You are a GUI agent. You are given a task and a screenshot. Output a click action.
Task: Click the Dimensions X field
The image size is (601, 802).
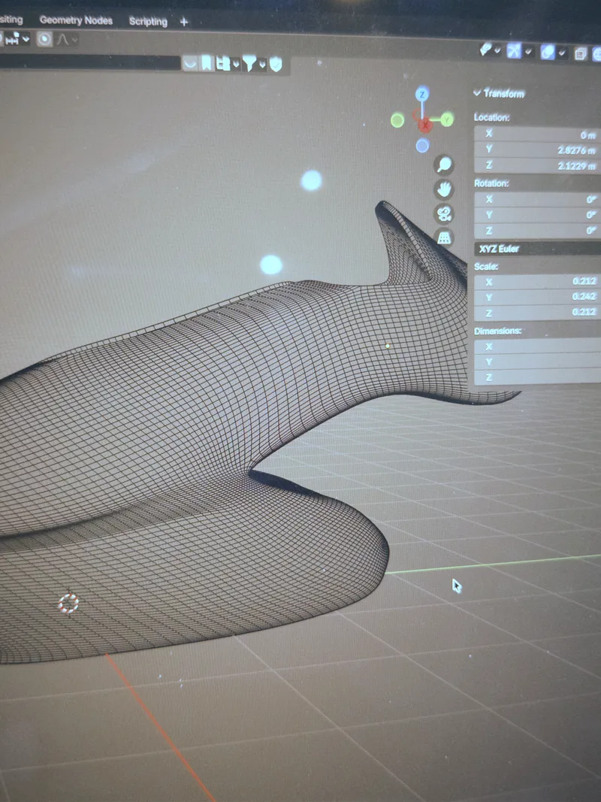[x=538, y=347]
